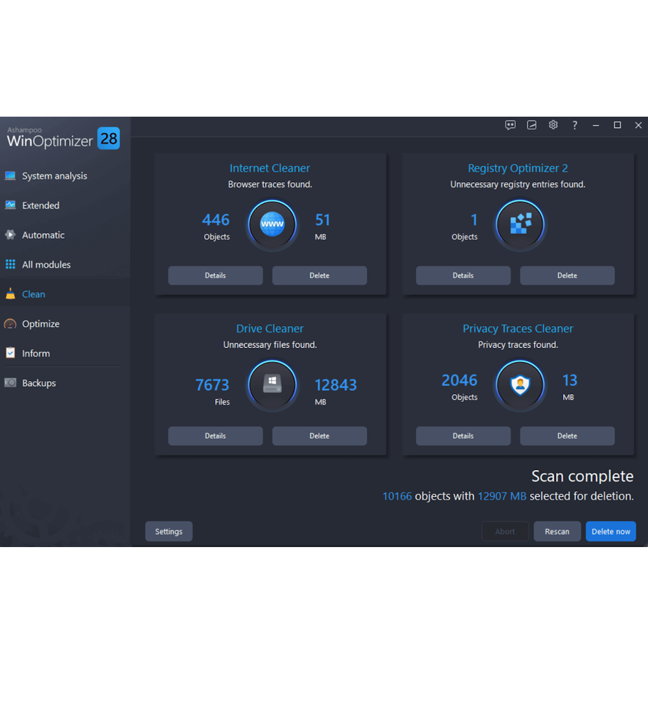The width and height of the screenshot is (648, 713).
Task: Open the Settings button at bottom left
Action: (168, 532)
